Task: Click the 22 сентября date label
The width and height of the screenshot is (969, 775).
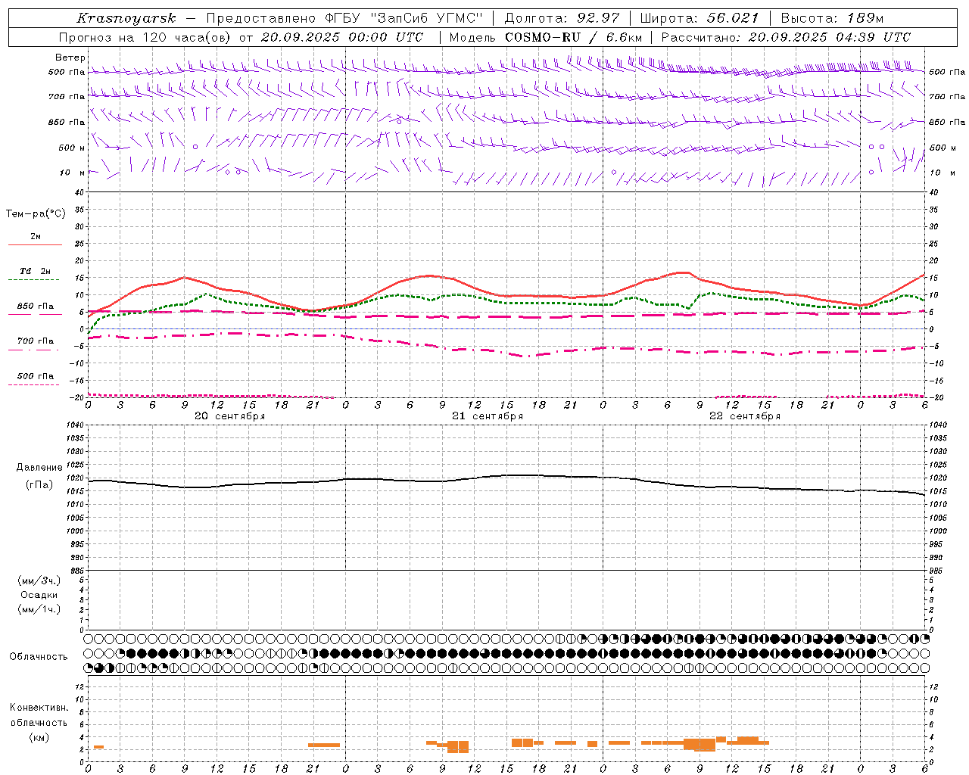Action: point(745,416)
